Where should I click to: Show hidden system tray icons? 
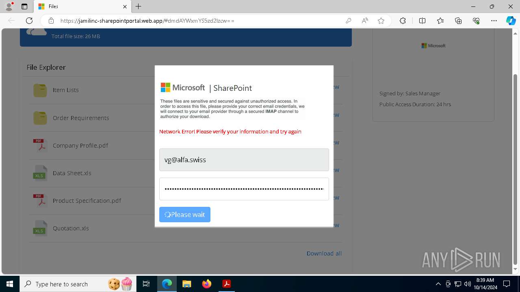pyautogui.click(x=438, y=284)
